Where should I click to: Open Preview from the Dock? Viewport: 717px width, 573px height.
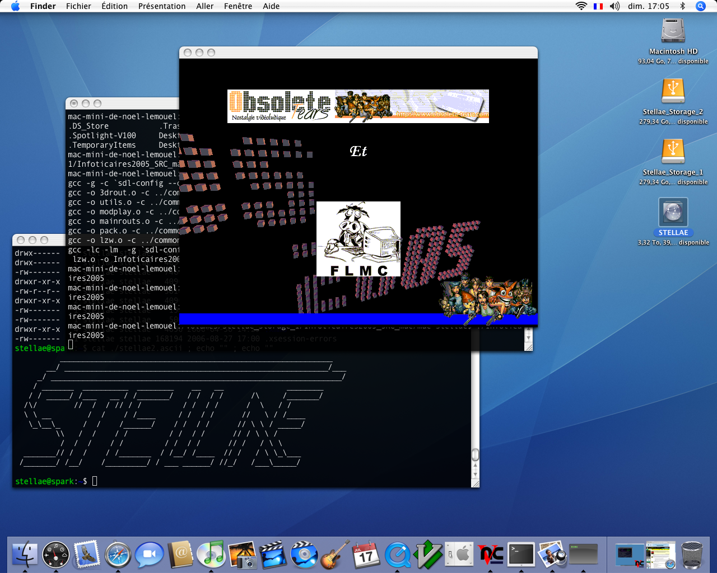point(552,555)
